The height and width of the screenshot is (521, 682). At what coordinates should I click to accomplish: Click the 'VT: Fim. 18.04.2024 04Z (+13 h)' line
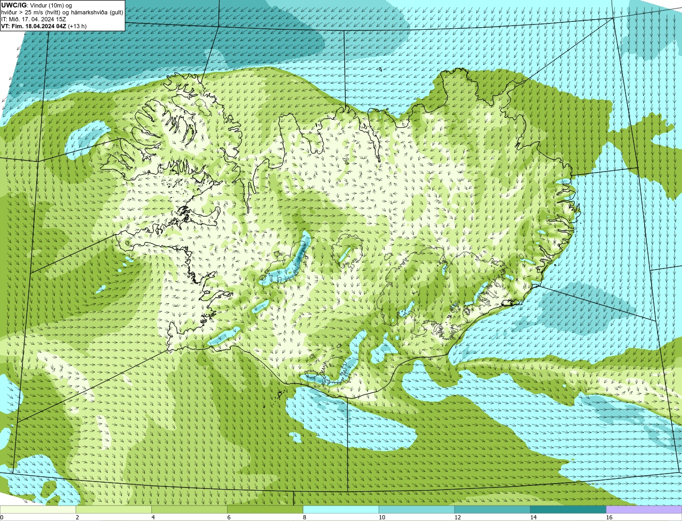coord(44,26)
